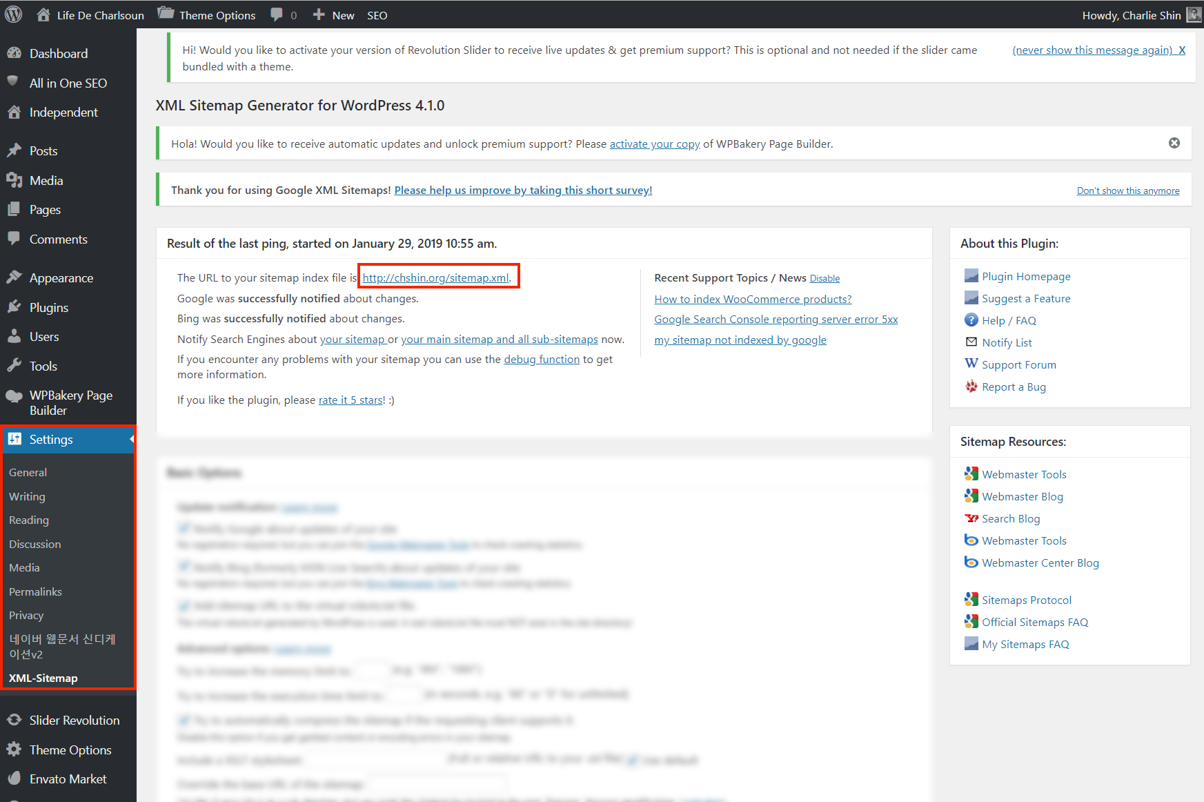Click your sitemap notify link
1204x802 pixels.
pyautogui.click(x=353, y=339)
